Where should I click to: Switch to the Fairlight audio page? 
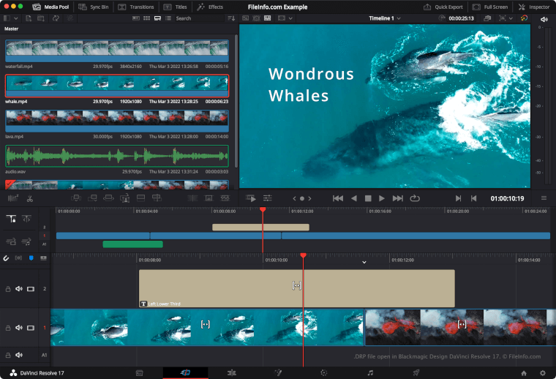(x=370, y=372)
